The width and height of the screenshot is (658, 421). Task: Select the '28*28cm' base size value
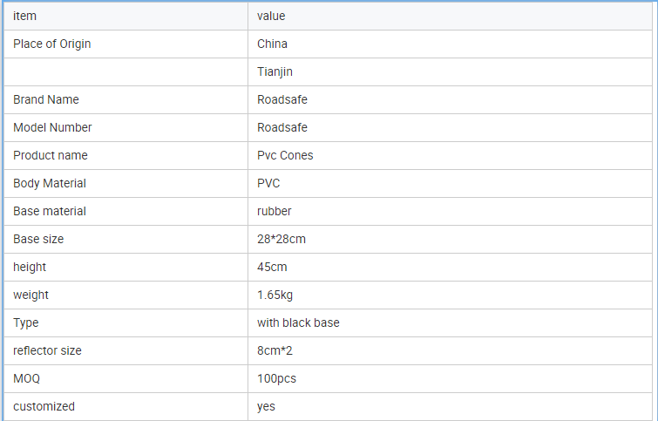pyautogui.click(x=282, y=239)
